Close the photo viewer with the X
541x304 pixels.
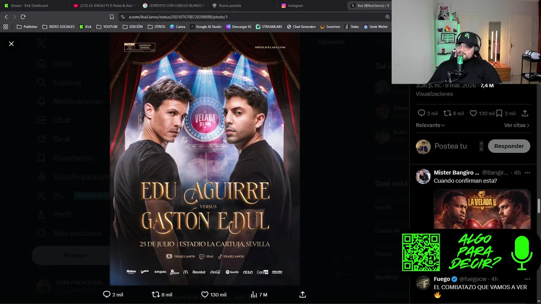point(11,43)
